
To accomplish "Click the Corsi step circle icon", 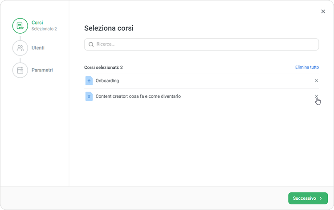I will 20,26.
